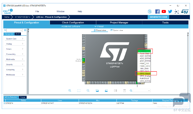The height and width of the screenshot is (114, 193).
Task: Open the File menu
Action: pos(37,11)
